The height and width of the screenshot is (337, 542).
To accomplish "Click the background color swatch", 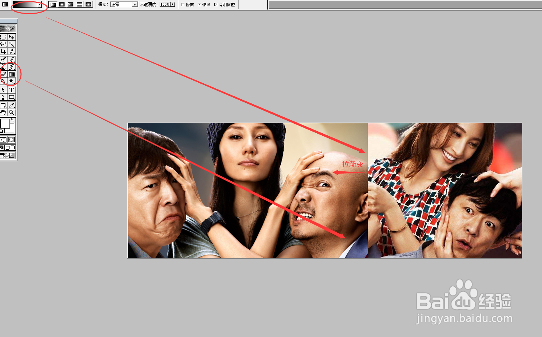I will (x=12, y=130).
